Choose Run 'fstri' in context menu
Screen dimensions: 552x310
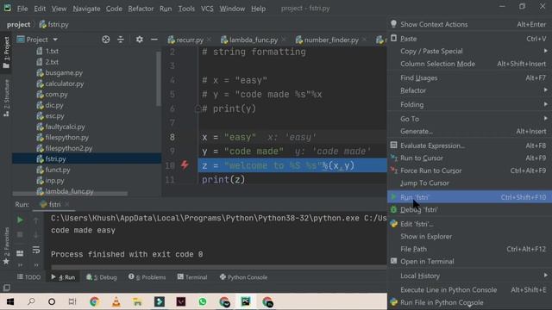click(469, 197)
